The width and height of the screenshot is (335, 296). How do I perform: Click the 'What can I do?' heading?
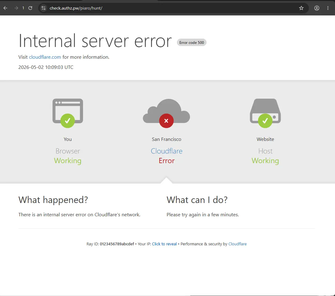pos(197,200)
